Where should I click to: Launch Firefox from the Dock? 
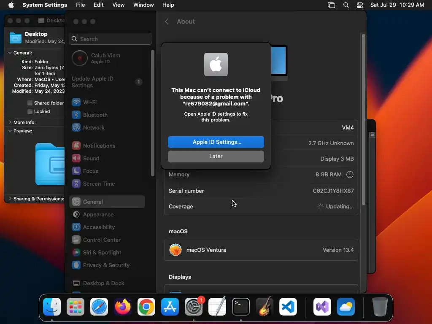123,307
